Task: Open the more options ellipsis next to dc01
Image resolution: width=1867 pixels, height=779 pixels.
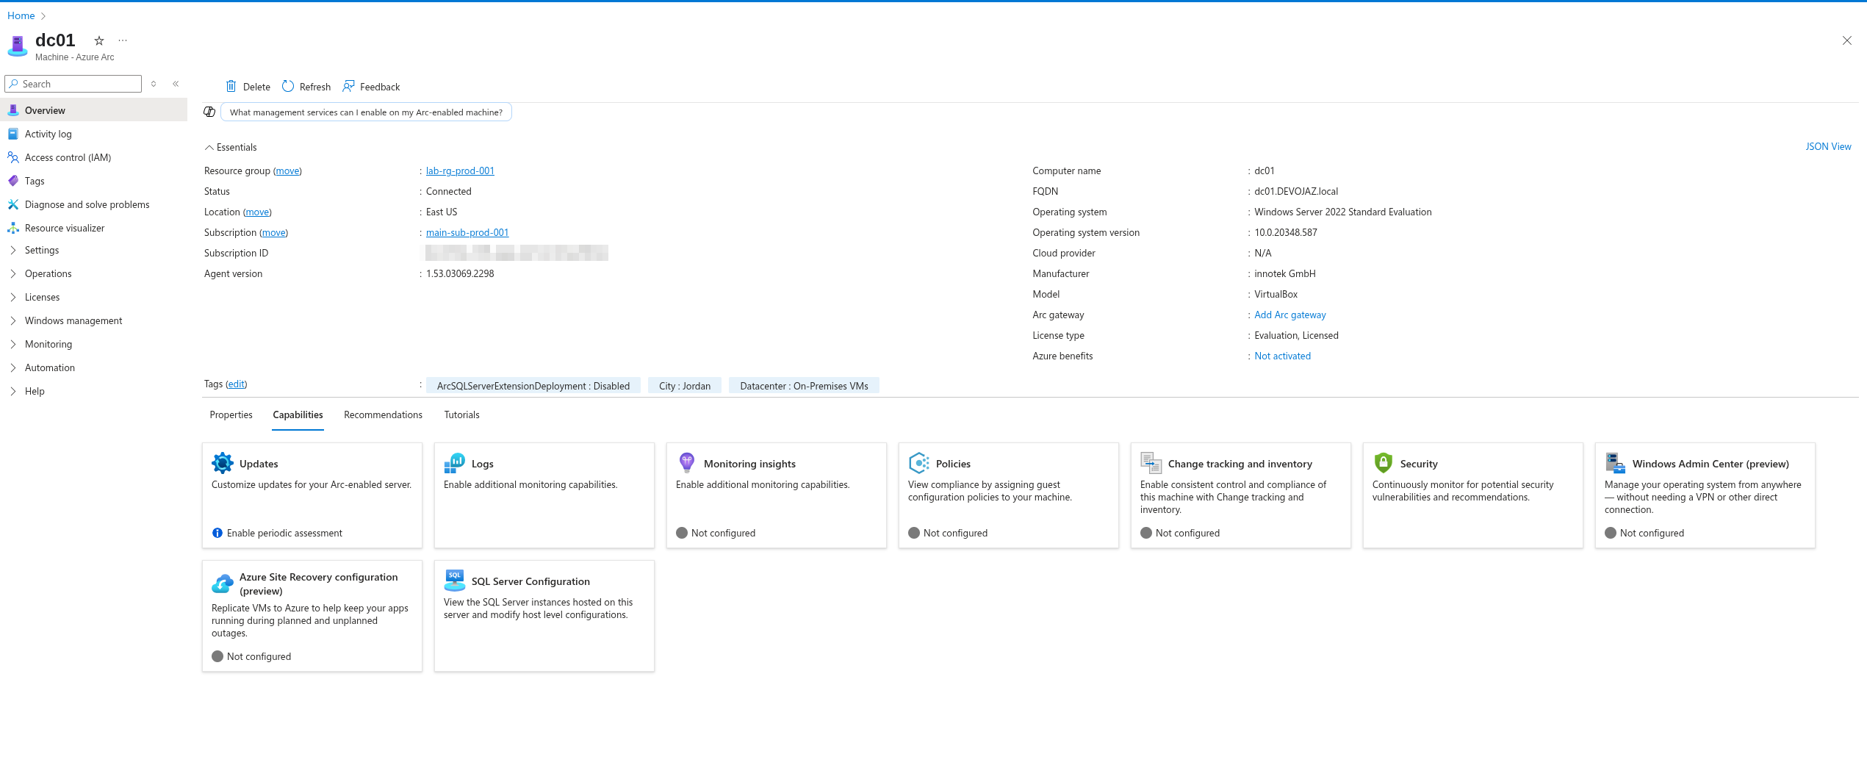Action: 123,40
